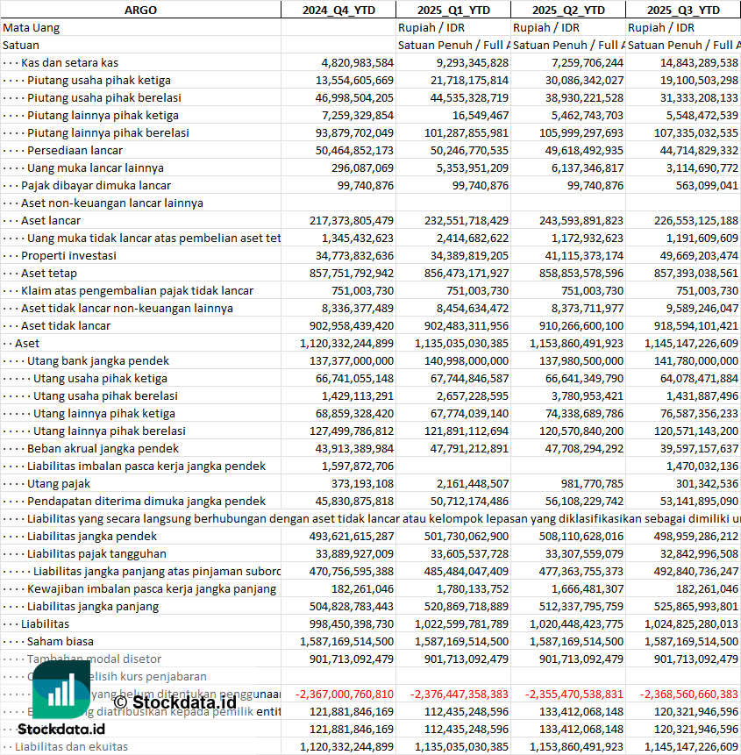Viewport: 741px width, 755px height.
Task: Select the Persediaan lancar label
Action: [75, 150]
